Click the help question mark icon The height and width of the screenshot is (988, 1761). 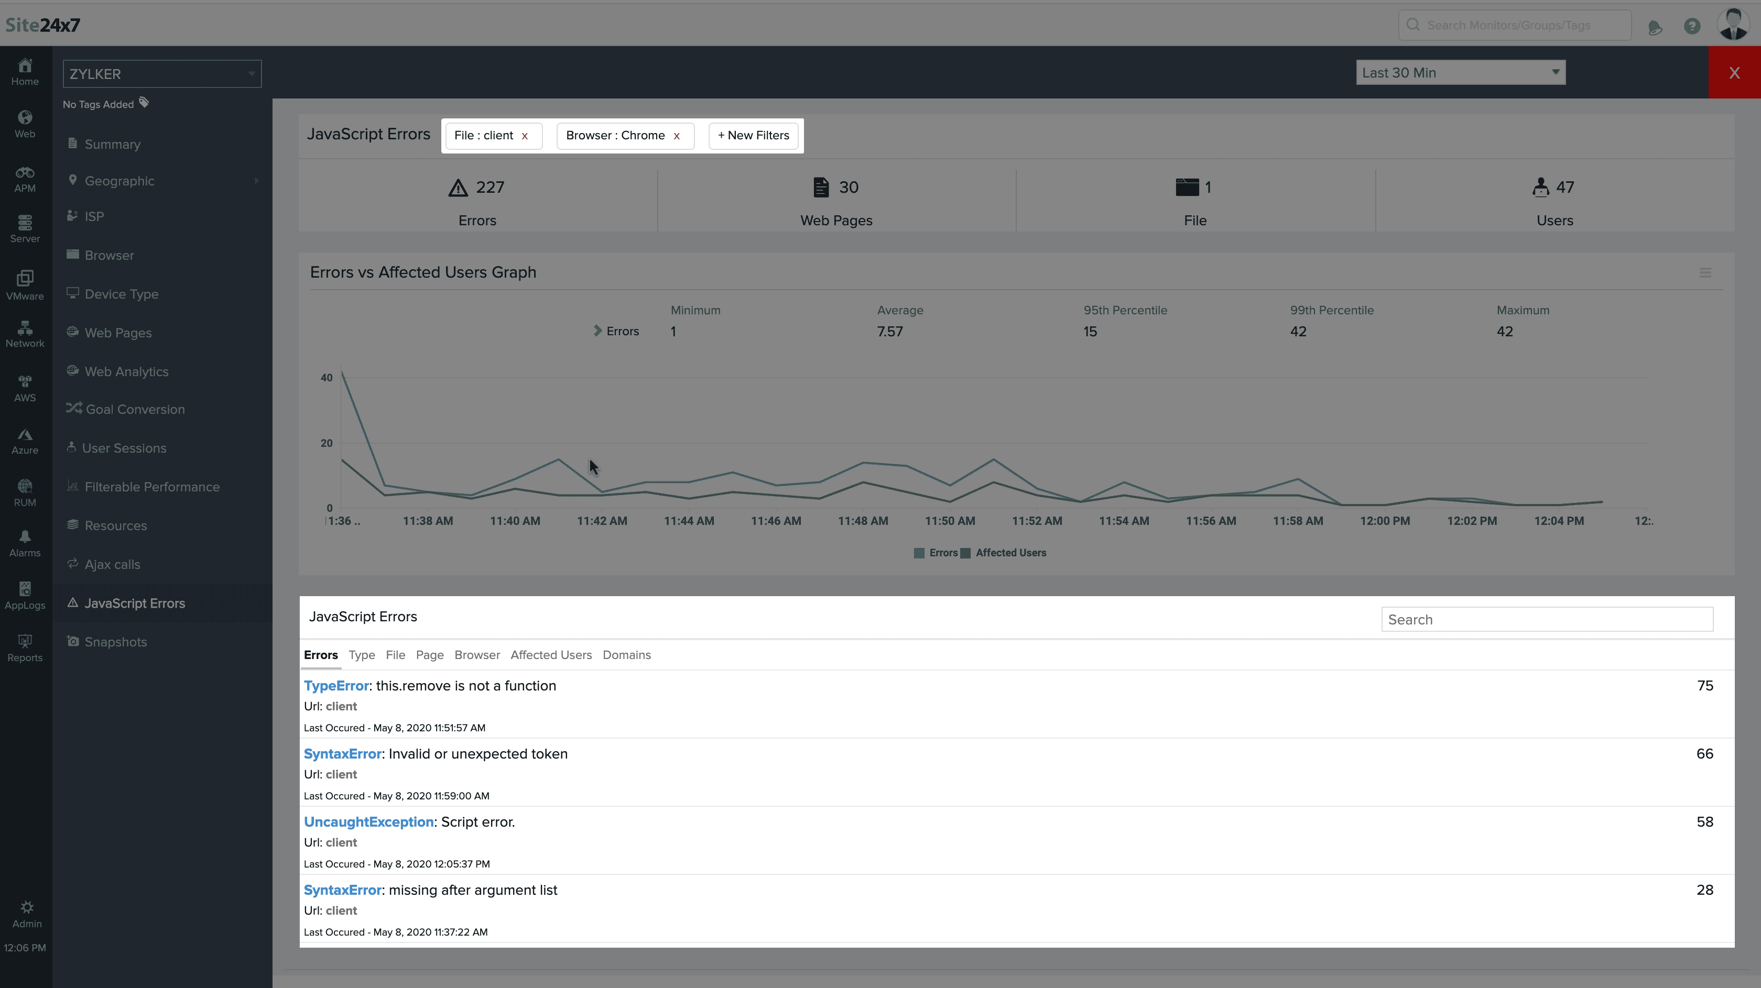(1691, 26)
